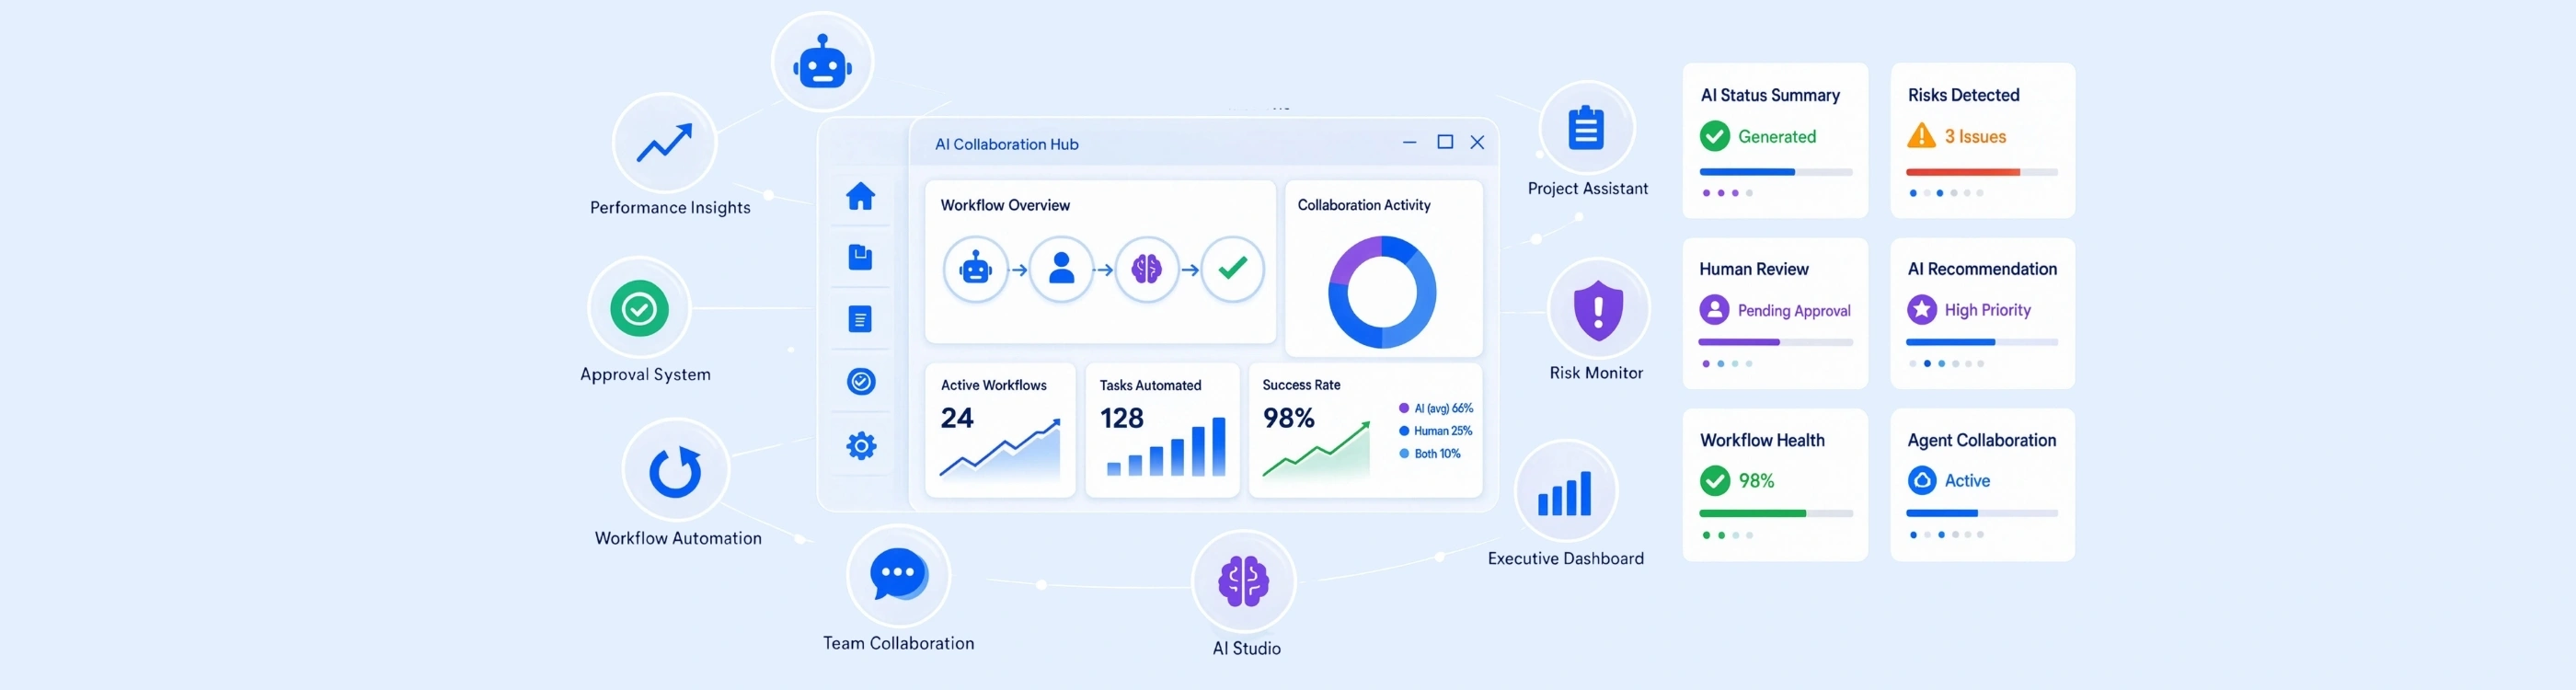The image size is (2576, 690).
Task: Click the 'Executive Dashboard' label
Action: [x=1566, y=559]
